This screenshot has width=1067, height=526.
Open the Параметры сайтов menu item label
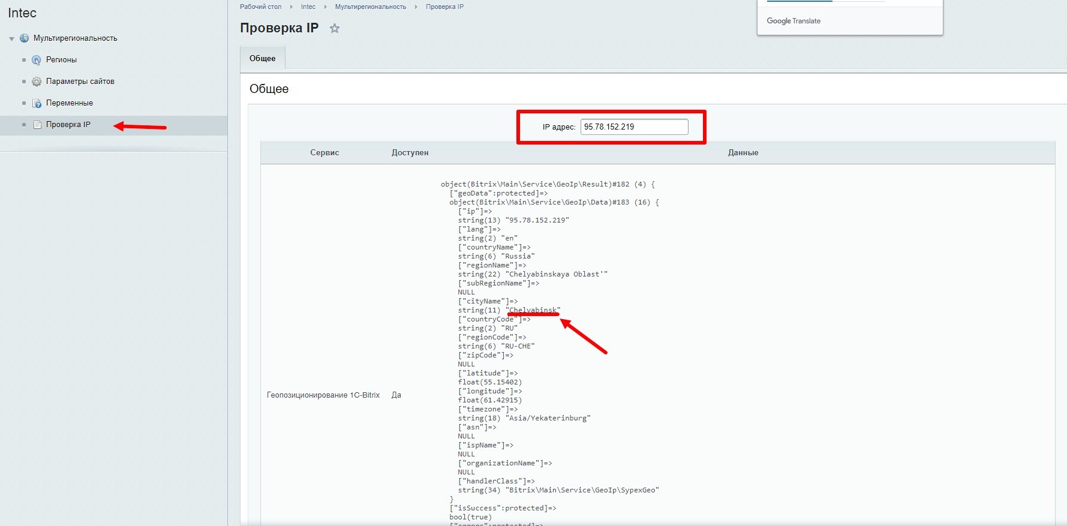(x=80, y=82)
